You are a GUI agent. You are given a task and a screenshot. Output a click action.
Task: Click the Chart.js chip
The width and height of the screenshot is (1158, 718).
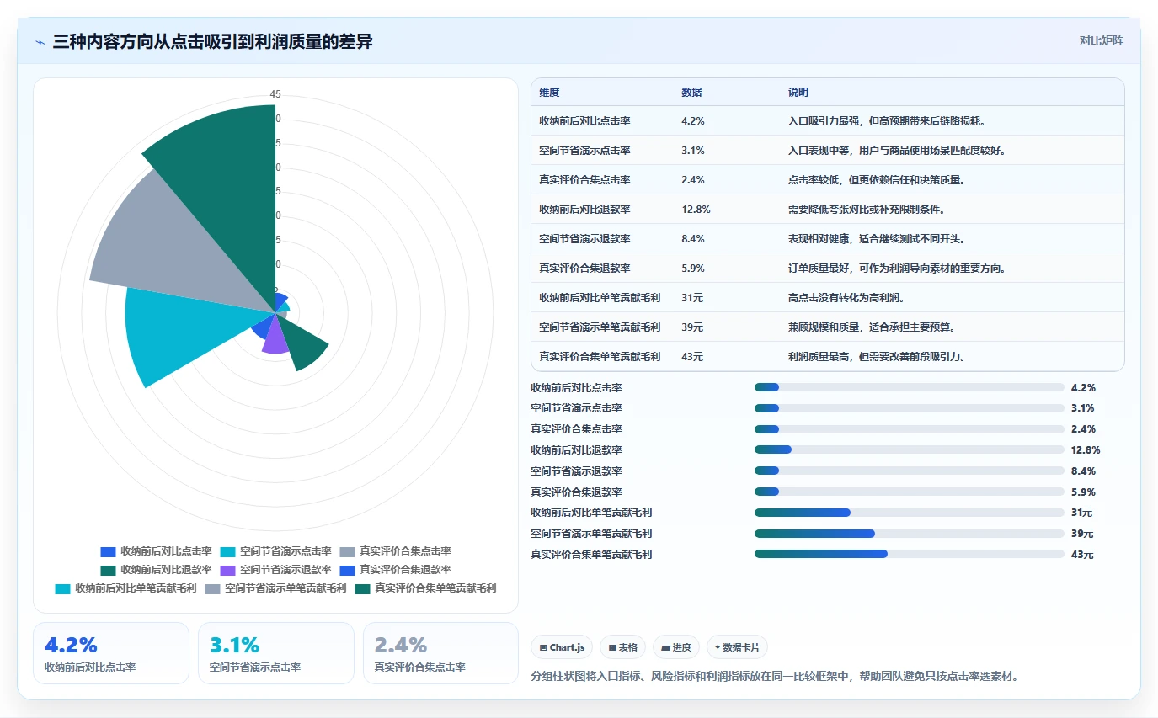click(562, 647)
